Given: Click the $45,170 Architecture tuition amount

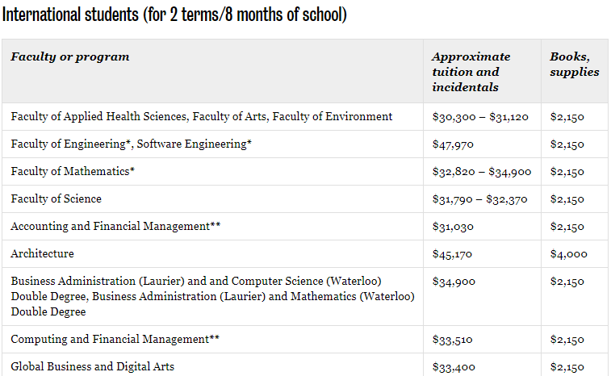Looking at the screenshot, I should coord(453,254).
